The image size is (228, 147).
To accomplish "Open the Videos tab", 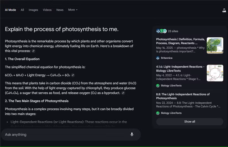I will (47, 10).
